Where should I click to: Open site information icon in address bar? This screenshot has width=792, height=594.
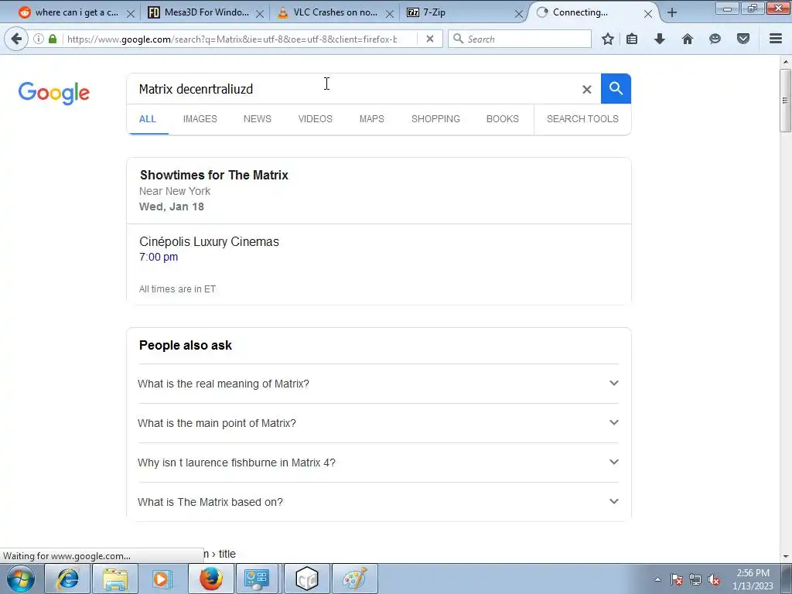tap(39, 39)
